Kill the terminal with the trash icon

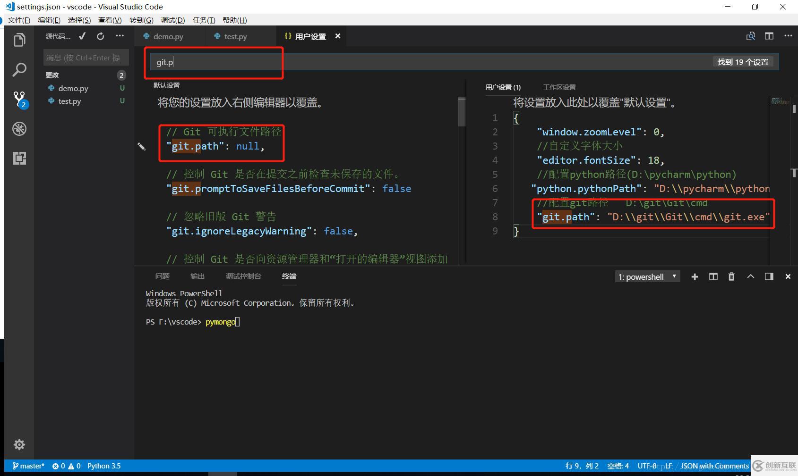click(x=731, y=276)
